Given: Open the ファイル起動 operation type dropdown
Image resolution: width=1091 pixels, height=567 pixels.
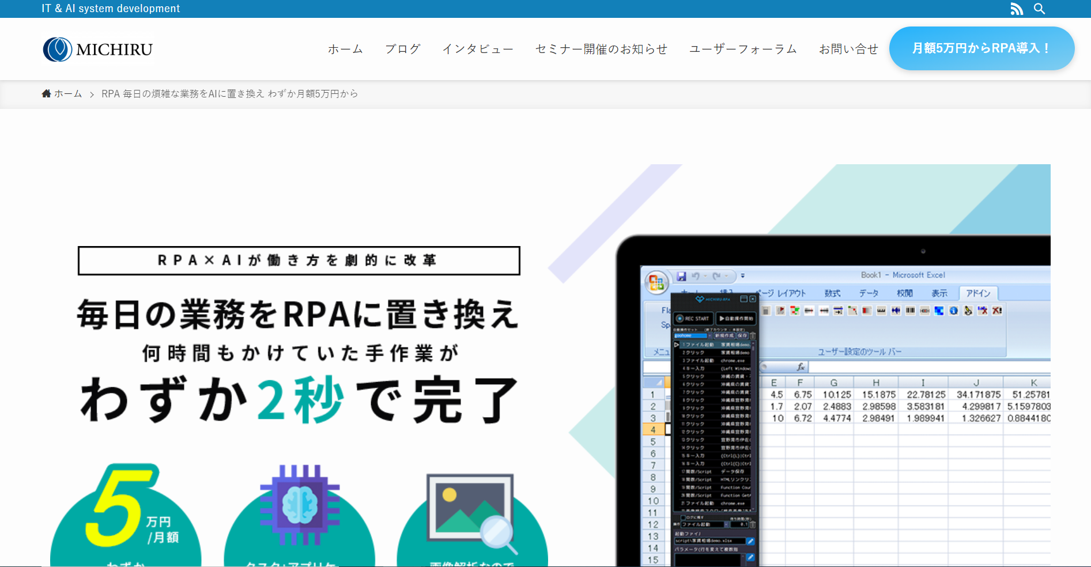Looking at the screenshot, I should (x=726, y=524).
